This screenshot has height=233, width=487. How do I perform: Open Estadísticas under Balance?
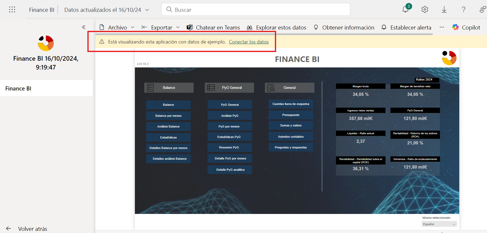pos(169,137)
